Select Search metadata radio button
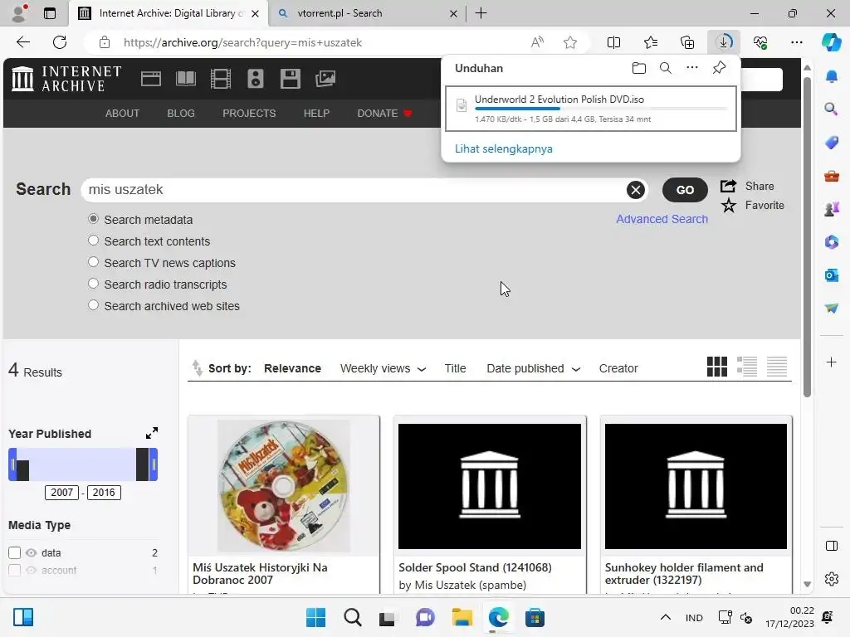The height and width of the screenshot is (637, 850). [x=93, y=219]
